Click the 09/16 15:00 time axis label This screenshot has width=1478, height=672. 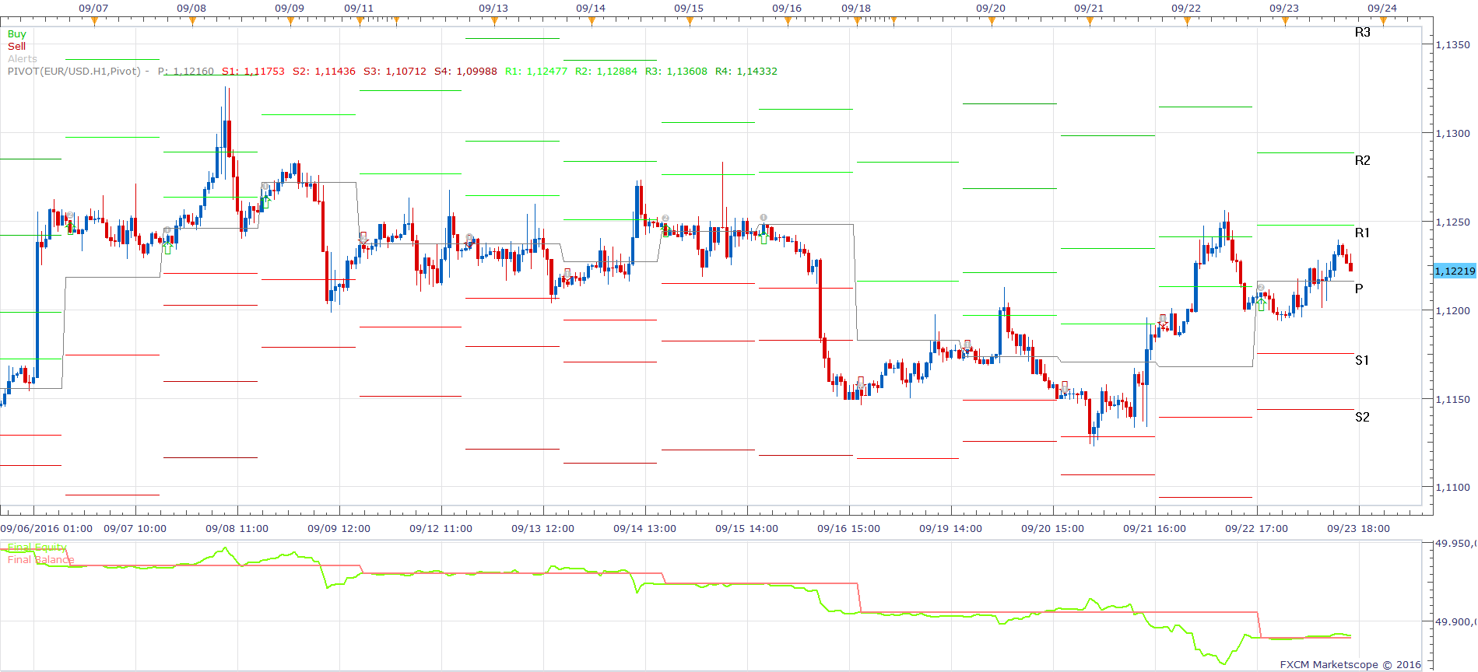pyautogui.click(x=848, y=529)
